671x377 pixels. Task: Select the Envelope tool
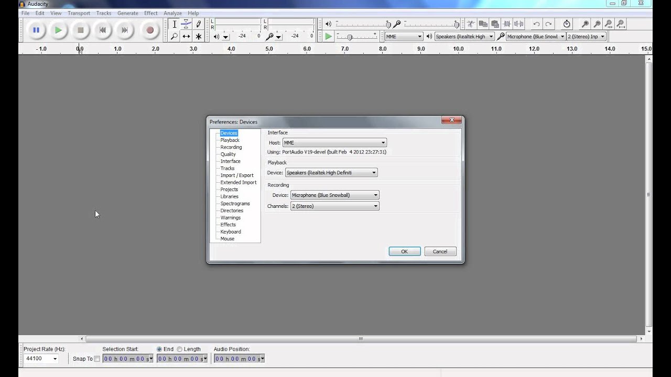click(186, 24)
